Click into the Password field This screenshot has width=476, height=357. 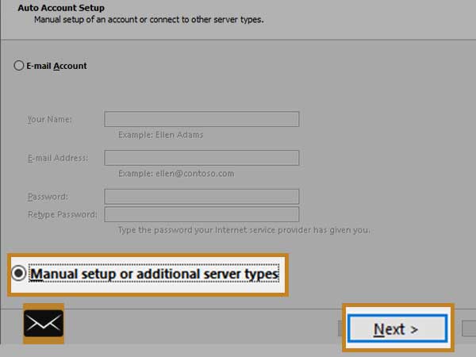[x=202, y=197]
